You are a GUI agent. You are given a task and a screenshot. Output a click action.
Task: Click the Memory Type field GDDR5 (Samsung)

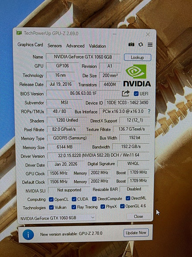point(70,138)
